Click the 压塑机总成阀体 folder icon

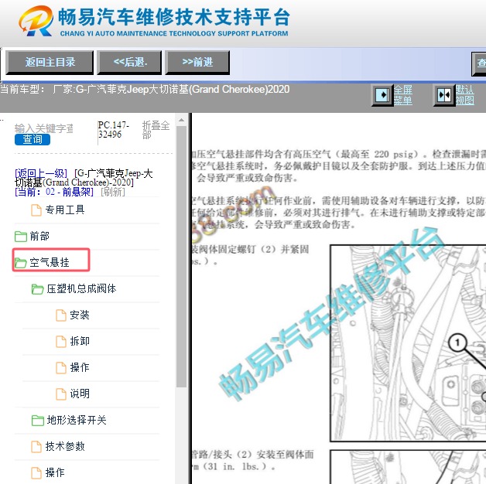(x=37, y=289)
